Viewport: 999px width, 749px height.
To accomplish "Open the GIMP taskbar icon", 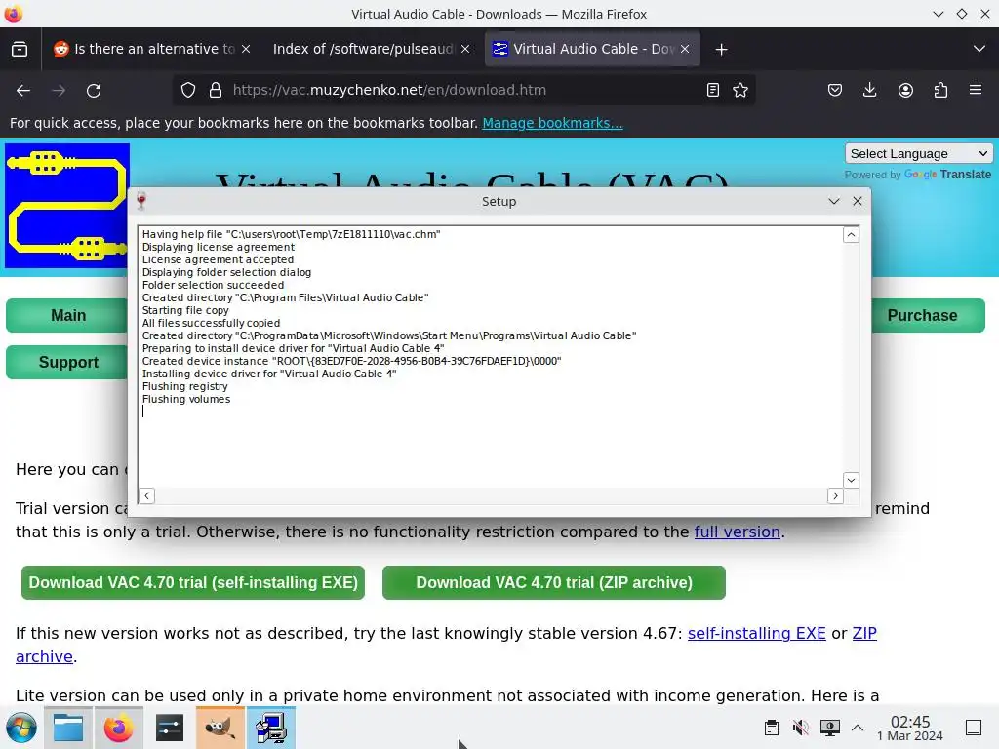I will tap(220, 728).
